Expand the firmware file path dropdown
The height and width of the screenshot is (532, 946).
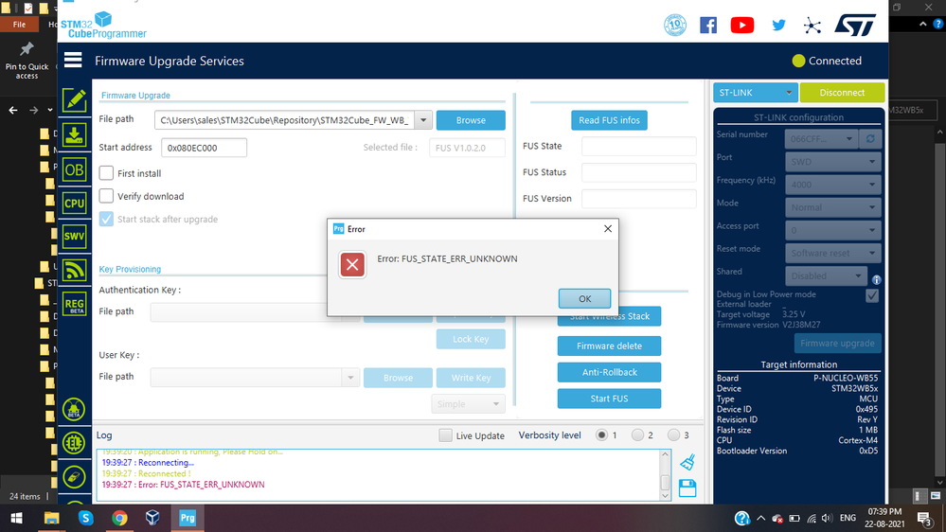(423, 120)
